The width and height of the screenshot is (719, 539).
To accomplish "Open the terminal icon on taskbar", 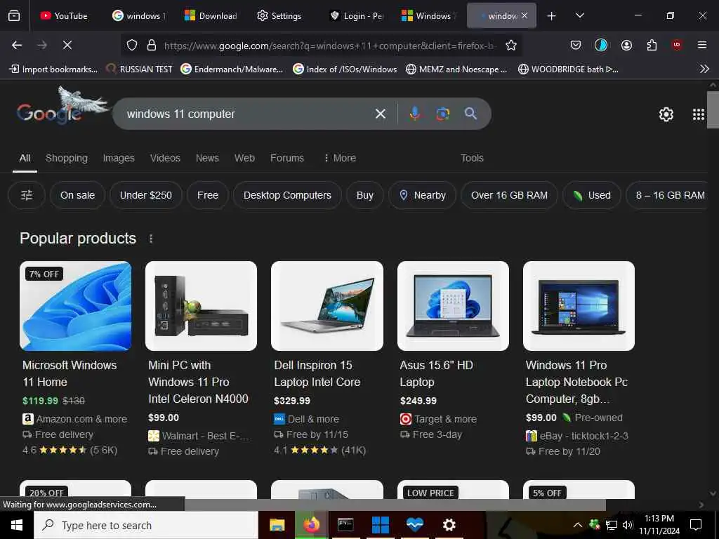I will tap(345, 525).
